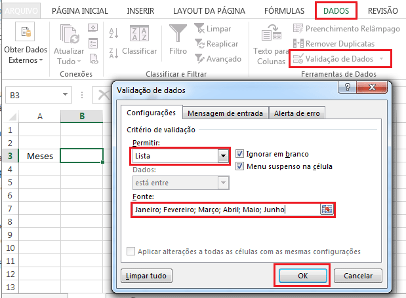The width and height of the screenshot is (406, 298).
Task: Switch to the Mensagem de entrada tab
Action: pos(225,113)
